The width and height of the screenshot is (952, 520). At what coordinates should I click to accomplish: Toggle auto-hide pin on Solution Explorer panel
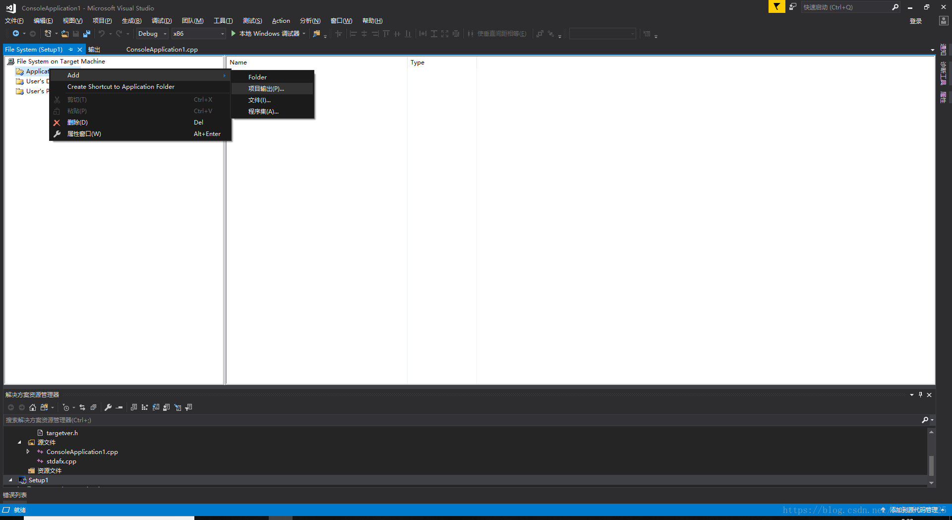pyautogui.click(x=920, y=394)
